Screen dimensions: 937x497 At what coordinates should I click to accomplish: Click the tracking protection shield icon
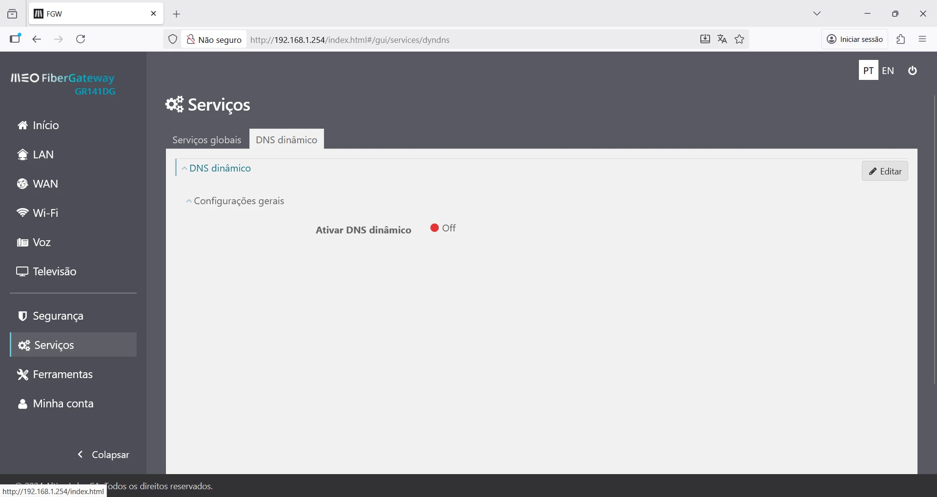173,39
